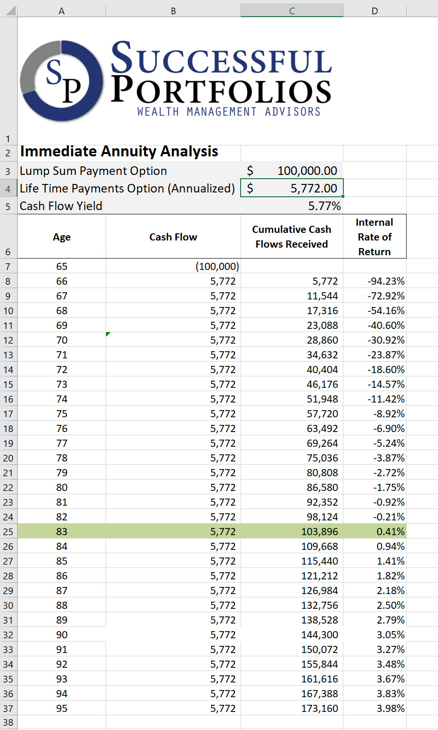Select cumulative value 115,440
Viewport: 438px width, 730px height.
point(292,561)
